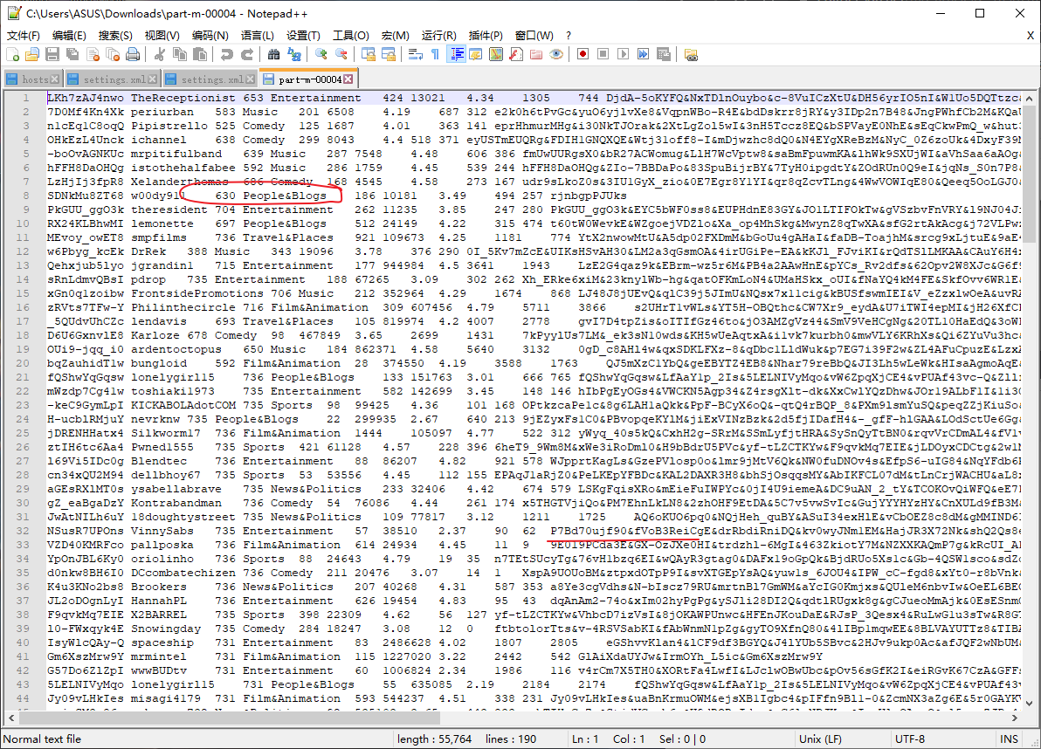Close document using menu bar X button
The width and height of the screenshot is (1041, 749).
1030,35
